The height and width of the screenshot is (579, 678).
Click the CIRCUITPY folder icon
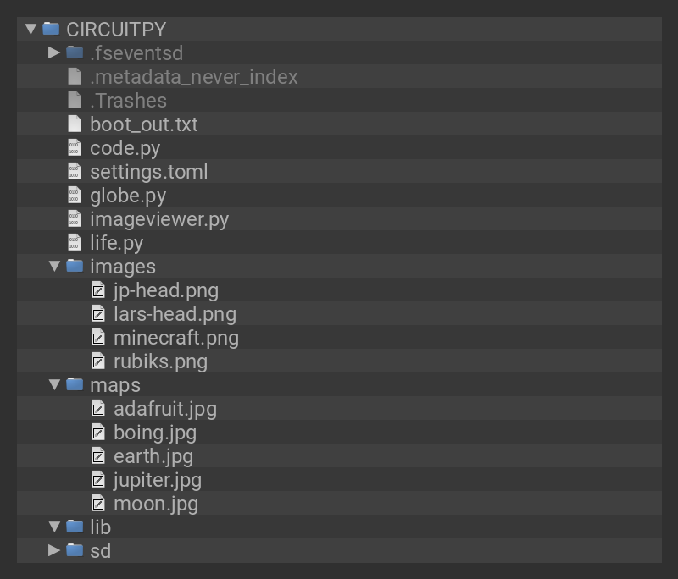[52, 29]
